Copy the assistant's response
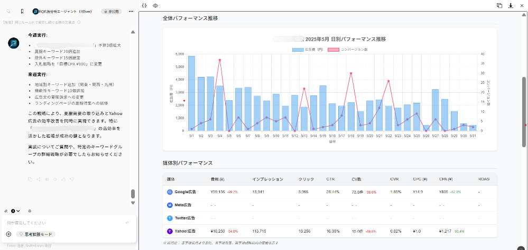The image size is (528, 250). (x=31, y=179)
